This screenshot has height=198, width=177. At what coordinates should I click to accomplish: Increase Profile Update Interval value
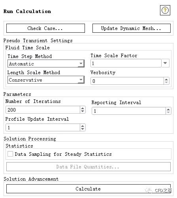tap(83, 126)
